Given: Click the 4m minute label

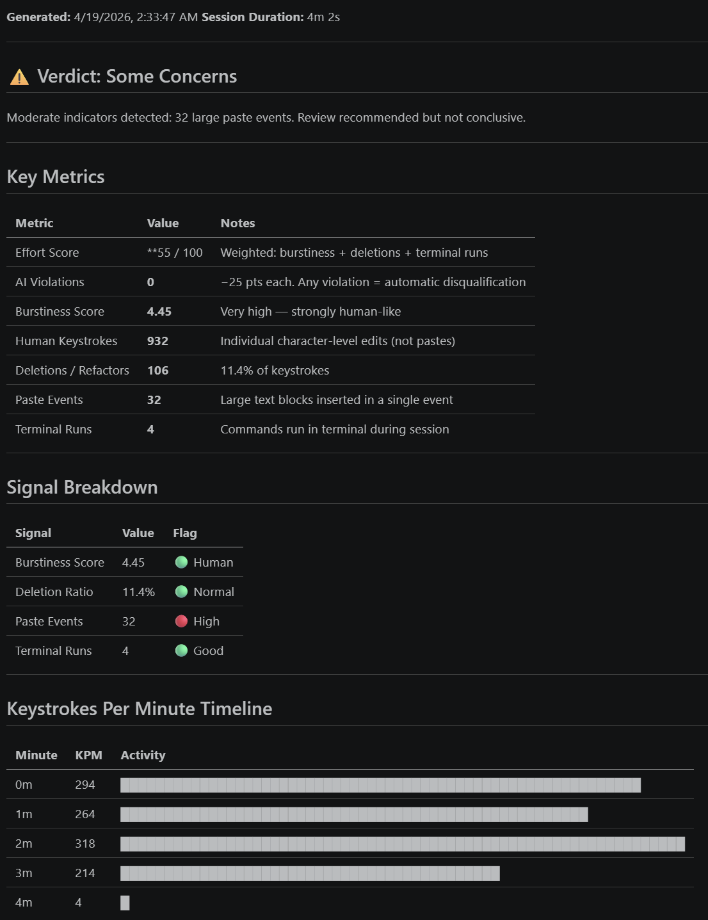Looking at the screenshot, I should coord(24,902).
